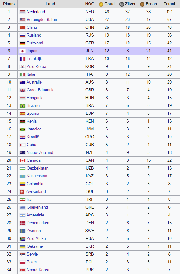Open the Nieuw-Zeeland link
The width and height of the screenshot is (180, 274).
pos(40,153)
